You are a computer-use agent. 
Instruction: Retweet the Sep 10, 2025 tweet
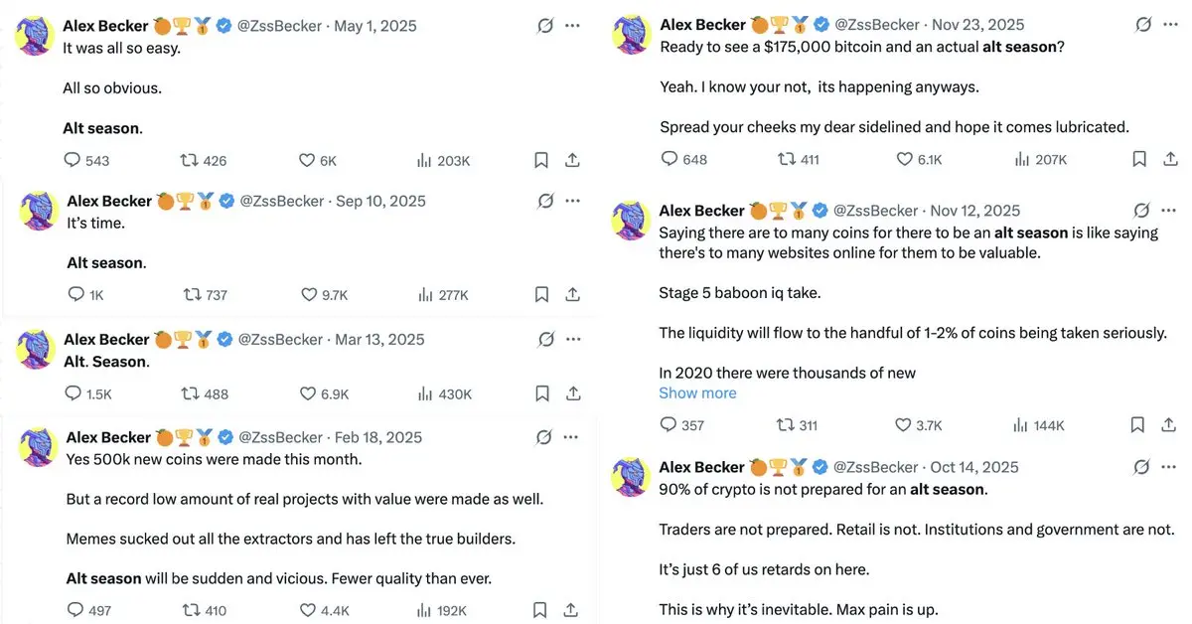tap(205, 294)
